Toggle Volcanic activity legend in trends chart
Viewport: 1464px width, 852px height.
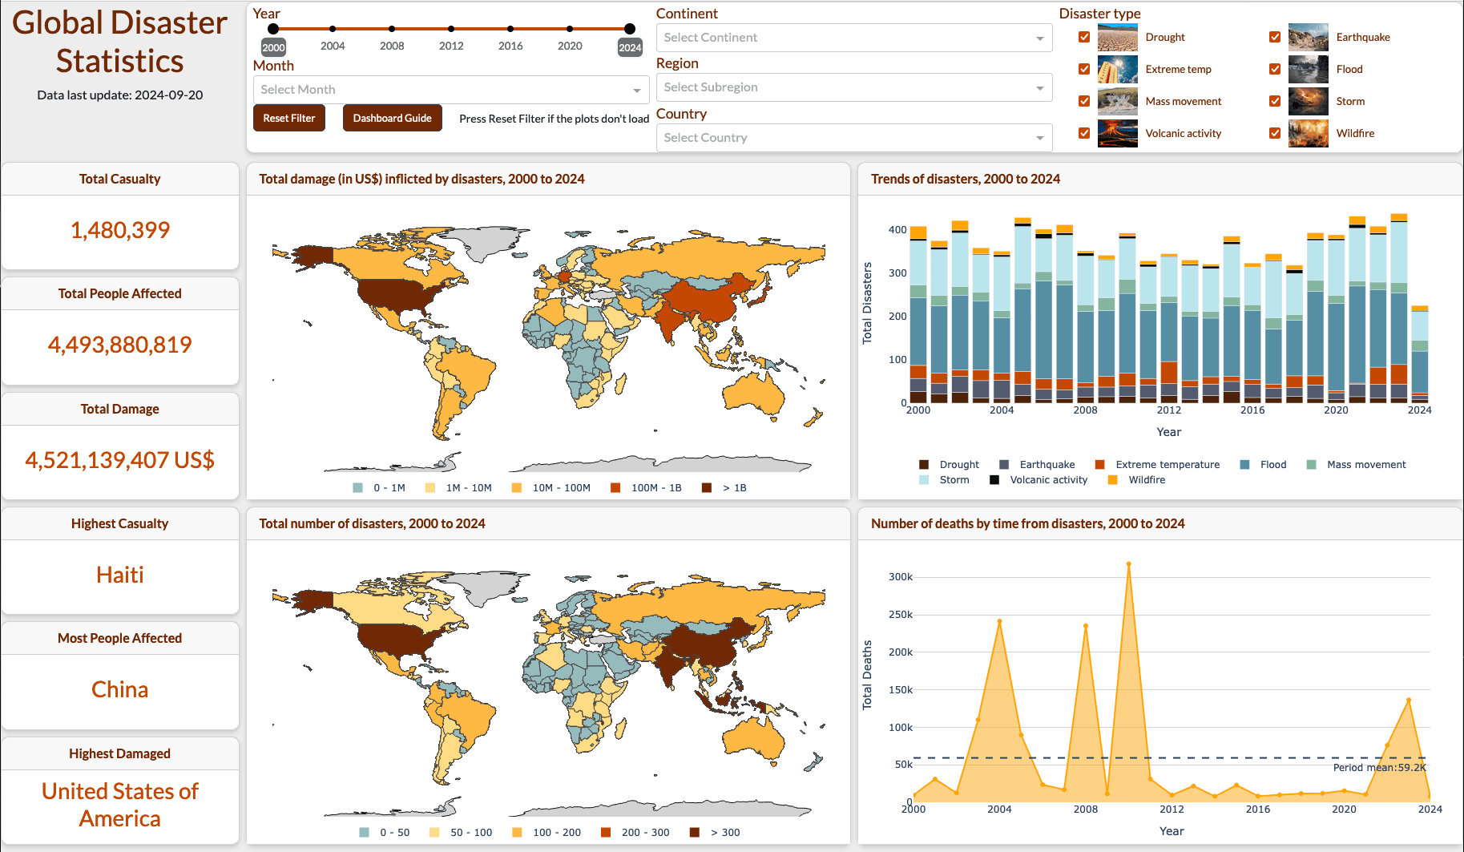coord(1039,480)
